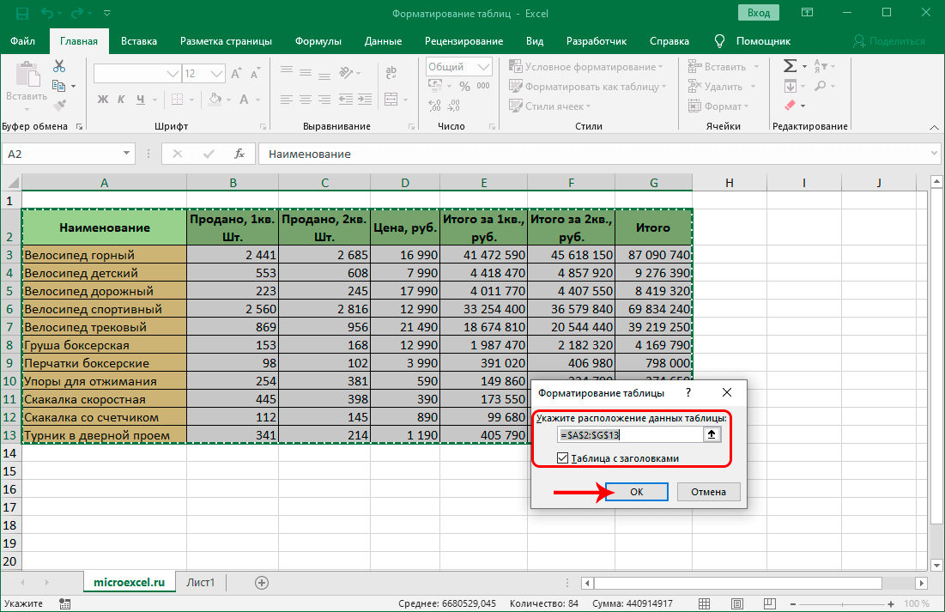
Task: Uncheck 'Таблица с заголовками' checkbox
Action: [x=563, y=458]
